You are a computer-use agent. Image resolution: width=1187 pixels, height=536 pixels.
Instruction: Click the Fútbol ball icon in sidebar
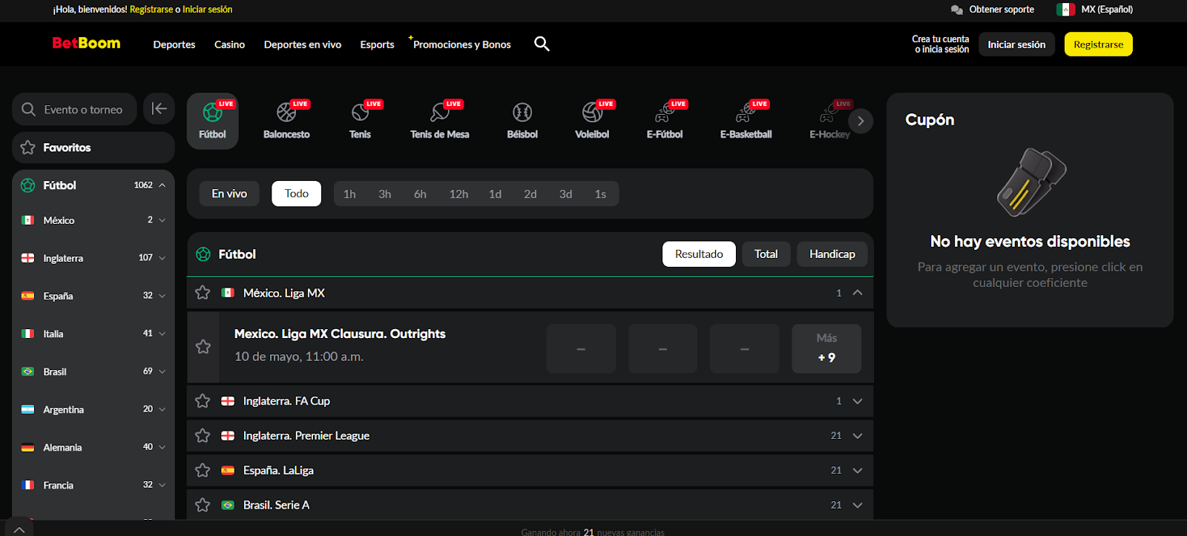[28, 185]
